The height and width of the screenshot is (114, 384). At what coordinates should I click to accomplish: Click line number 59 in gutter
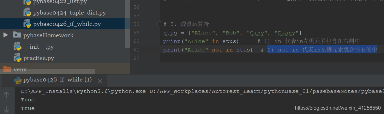click(136, 33)
